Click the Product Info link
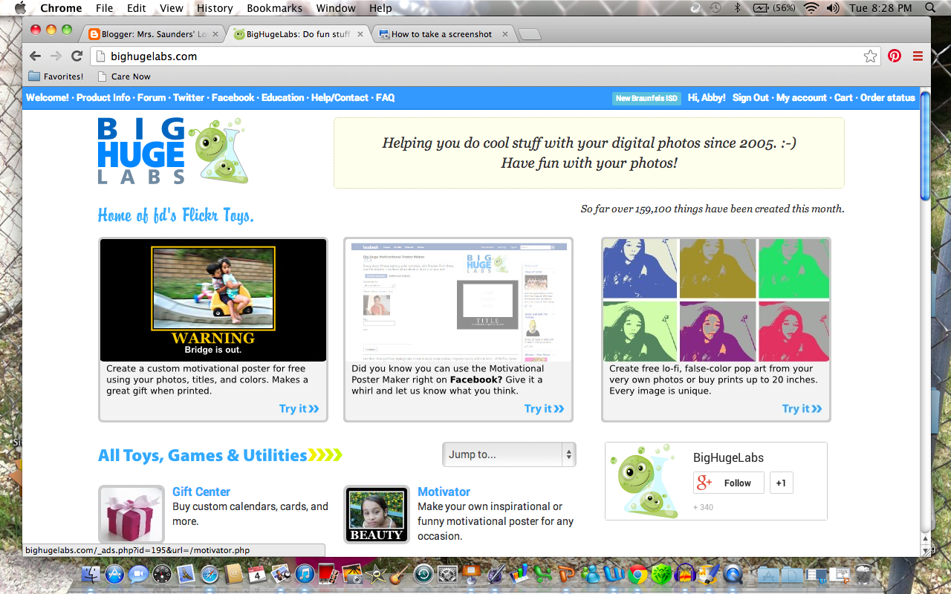 103,97
